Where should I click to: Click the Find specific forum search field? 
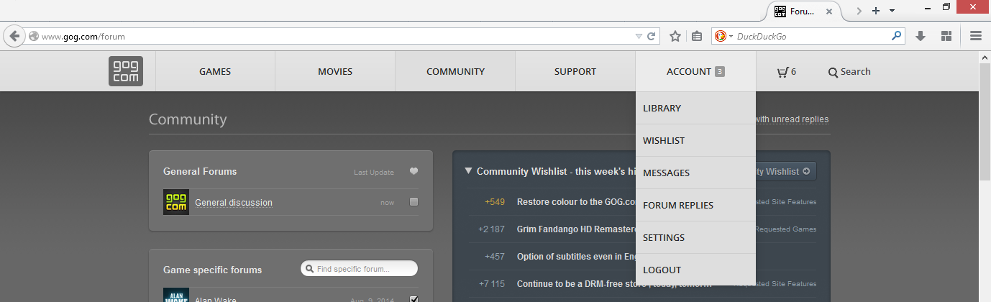pos(359,269)
